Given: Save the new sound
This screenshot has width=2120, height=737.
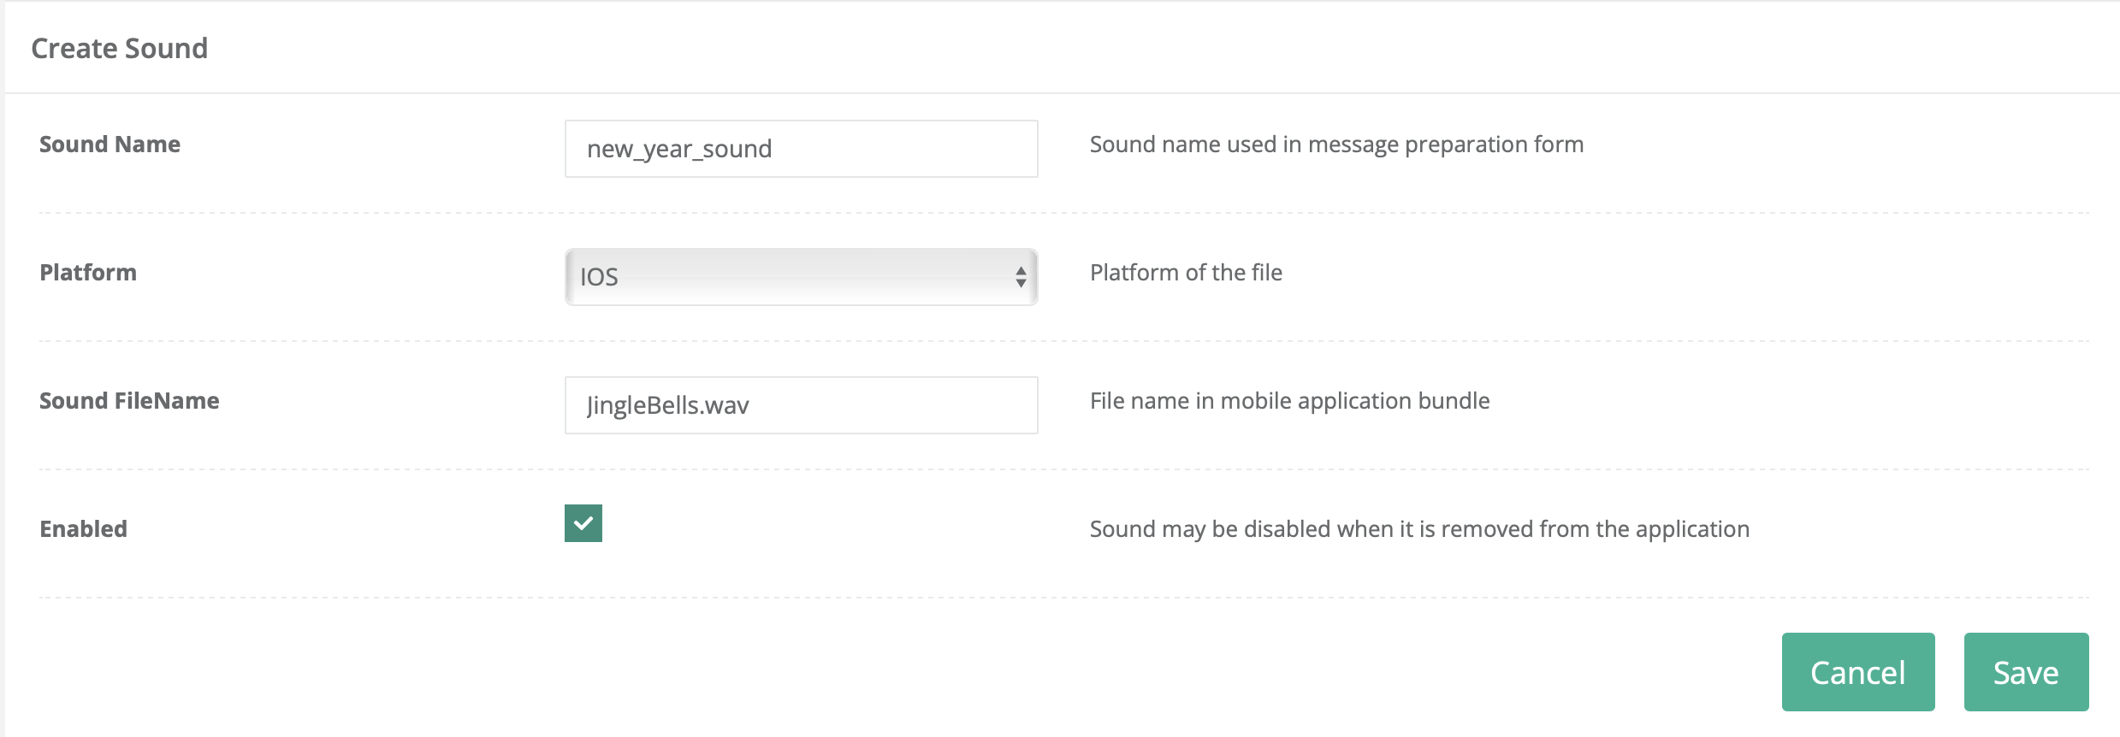Looking at the screenshot, I should (x=2025, y=672).
